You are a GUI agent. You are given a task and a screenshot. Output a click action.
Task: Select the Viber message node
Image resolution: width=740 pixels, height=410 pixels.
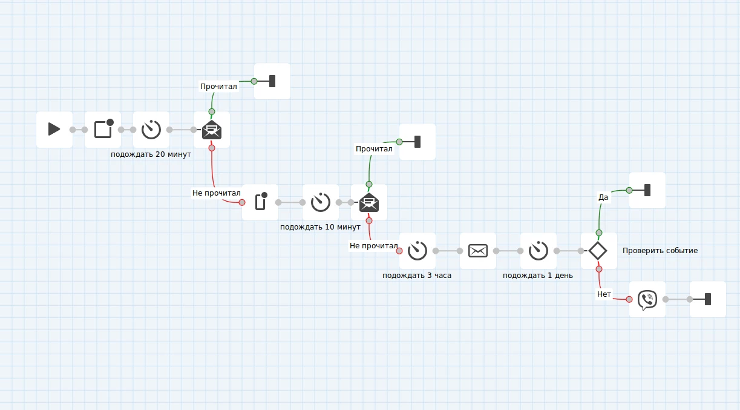click(x=647, y=299)
